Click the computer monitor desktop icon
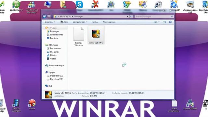Screen dimensions: 208x117 pos(48,4)
